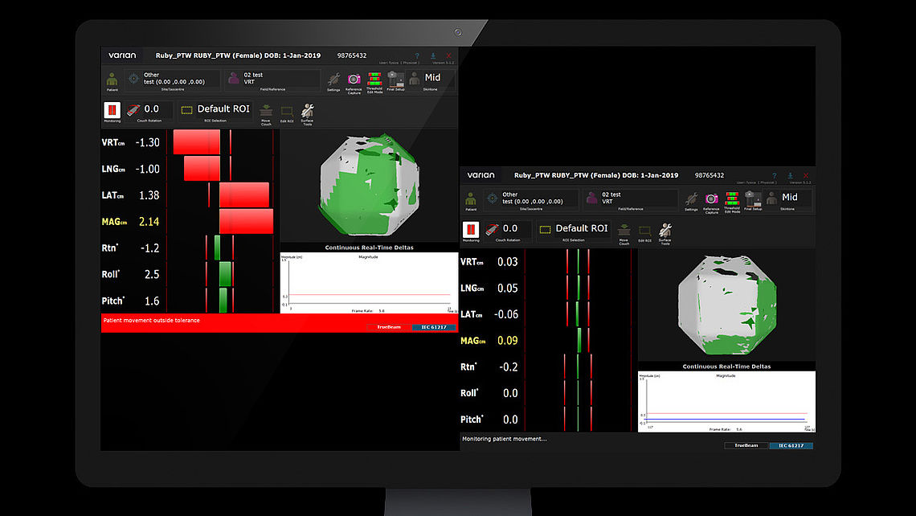The image size is (916, 516).
Task: Open the Patient icon in the in-tolerance window
Action: (x=471, y=199)
